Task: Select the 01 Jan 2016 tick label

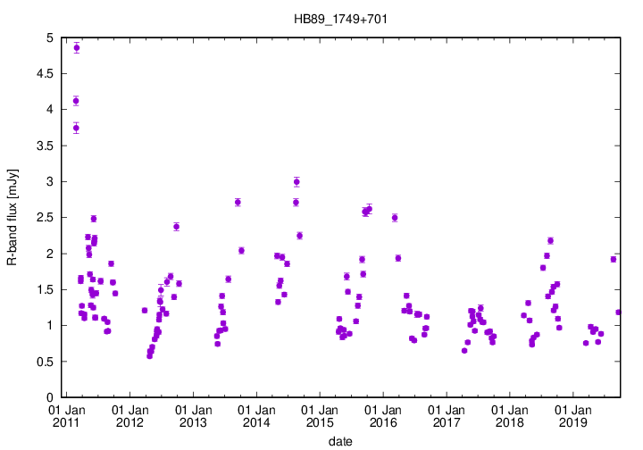Action: [383, 414]
